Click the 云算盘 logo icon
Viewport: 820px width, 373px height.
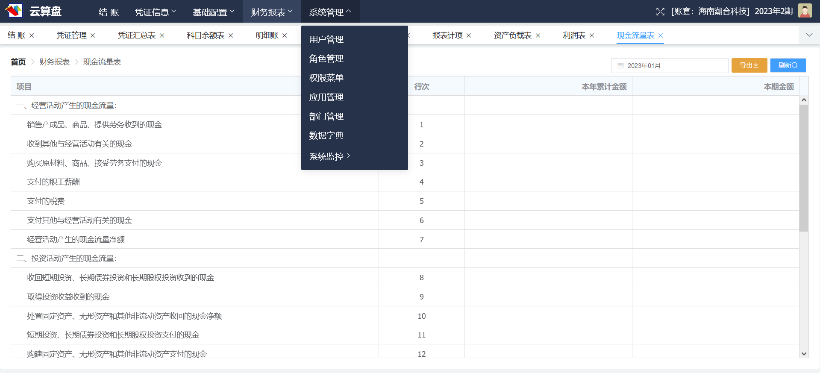pyautogui.click(x=14, y=11)
